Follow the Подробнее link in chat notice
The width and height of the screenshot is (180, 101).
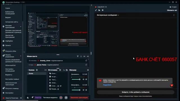click(107, 85)
